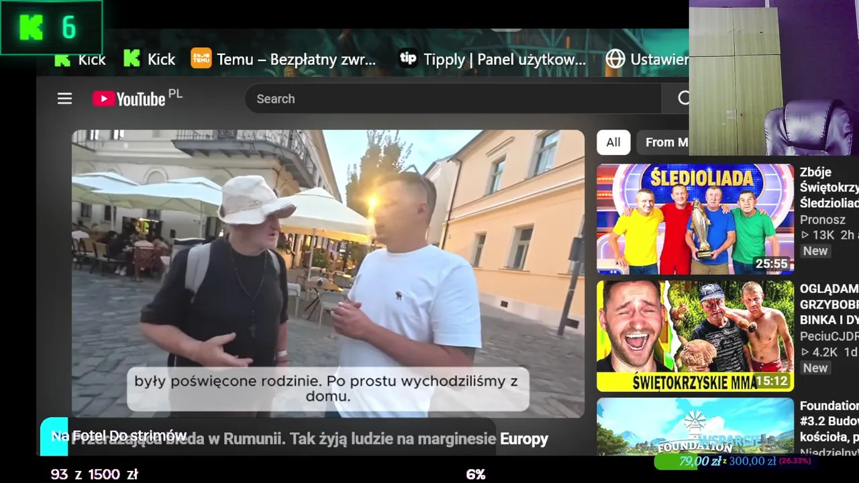The width and height of the screenshot is (859, 483).
Task: Focus the YouTube Search input field
Action: pyautogui.click(x=453, y=99)
